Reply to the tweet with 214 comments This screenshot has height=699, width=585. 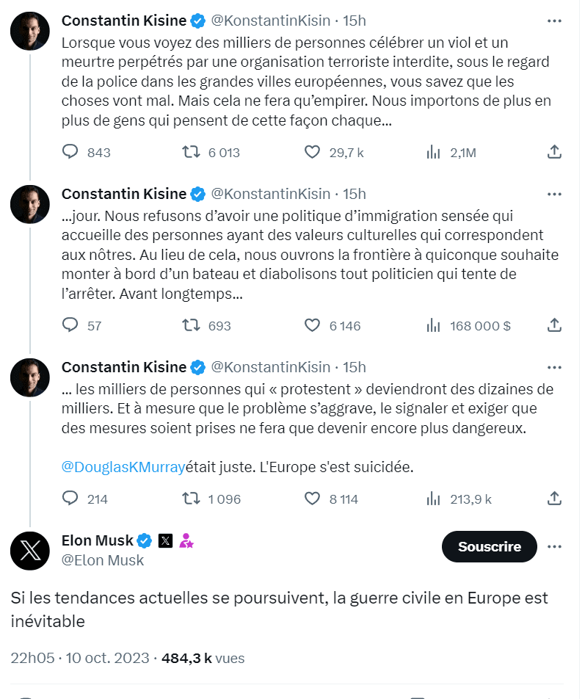[70, 499]
